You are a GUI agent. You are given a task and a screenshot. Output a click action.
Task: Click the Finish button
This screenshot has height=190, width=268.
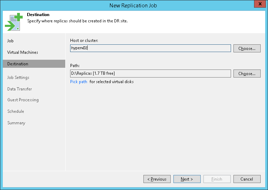pyautogui.click(x=217, y=179)
